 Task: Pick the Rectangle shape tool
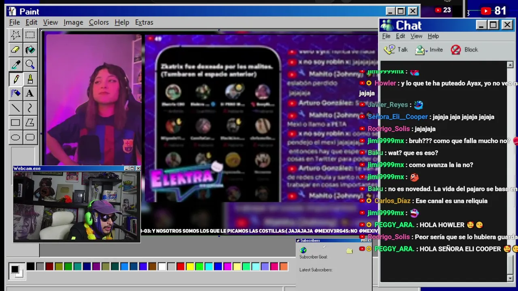(15, 122)
